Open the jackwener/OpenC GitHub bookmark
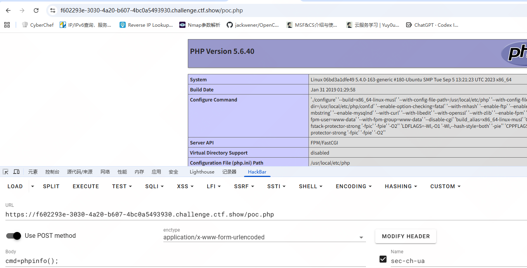 coord(253,25)
